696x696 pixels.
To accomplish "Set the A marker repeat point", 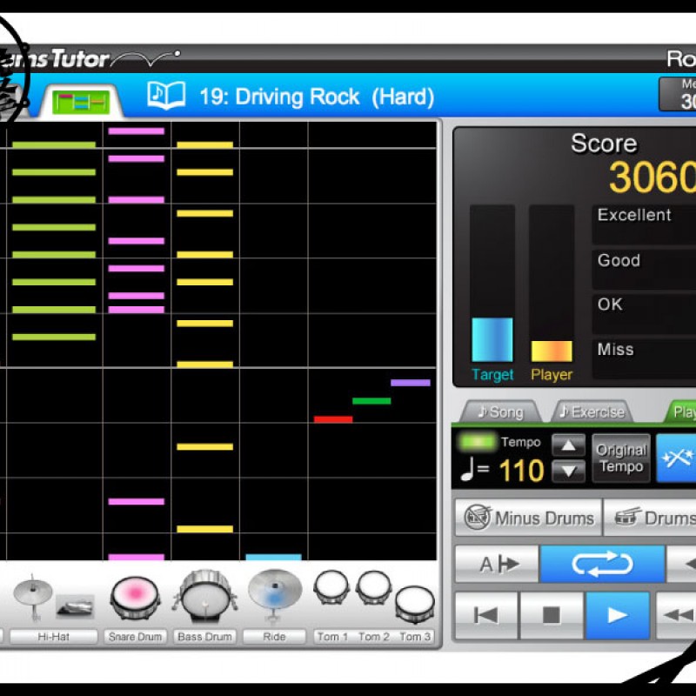I will coord(497,564).
